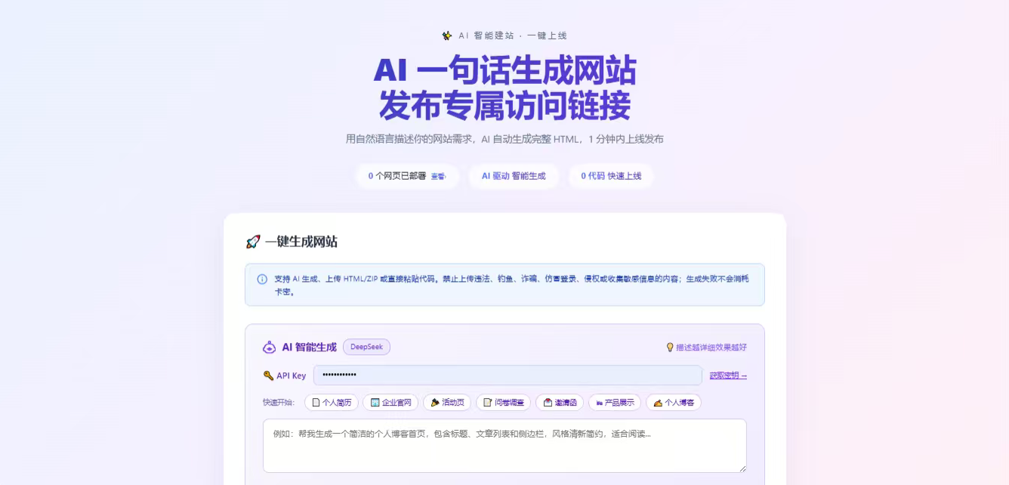This screenshot has width=1009, height=485.
Task: Click the 快速开始: label
Action: click(279, 403)
